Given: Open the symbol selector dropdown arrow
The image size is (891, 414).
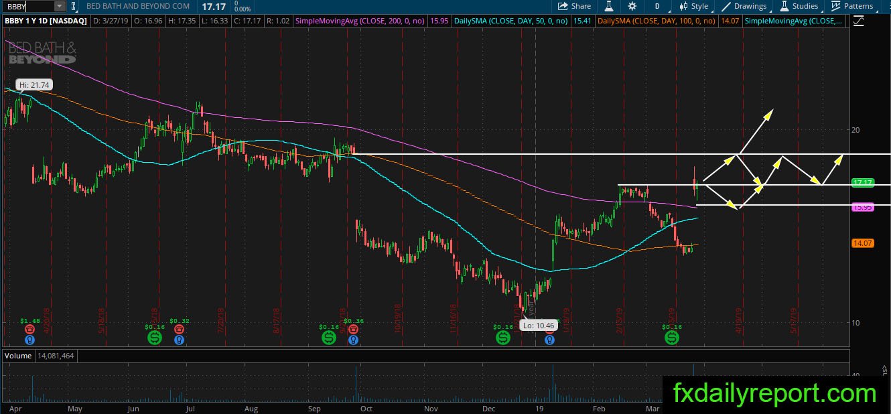Looking at the screenshot, I should coord(59,6).
